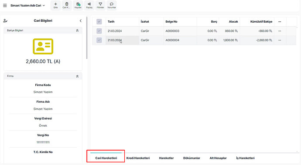Toggle the select-all checkbox in table header
This screenshot has height=165, width=301.
point(99,22)
